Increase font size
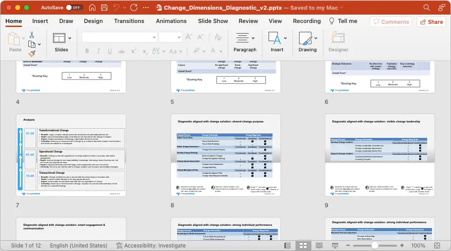This screenshot has height=251, width=451. pos(189,37)
